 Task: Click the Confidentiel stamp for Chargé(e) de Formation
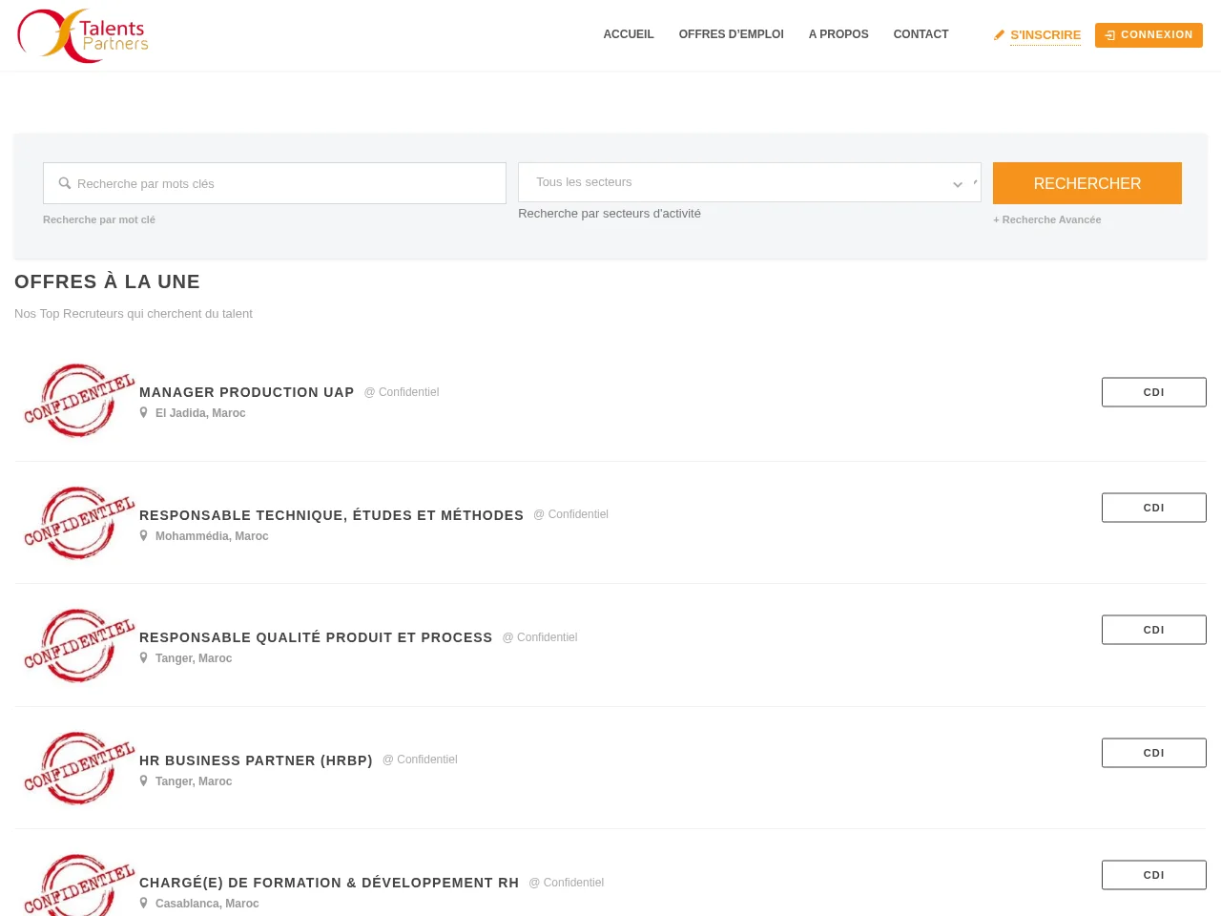(x=79, y=885)
